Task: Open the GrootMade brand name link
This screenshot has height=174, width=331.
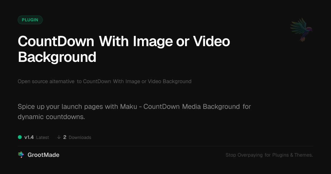Action: coord(43,155)
